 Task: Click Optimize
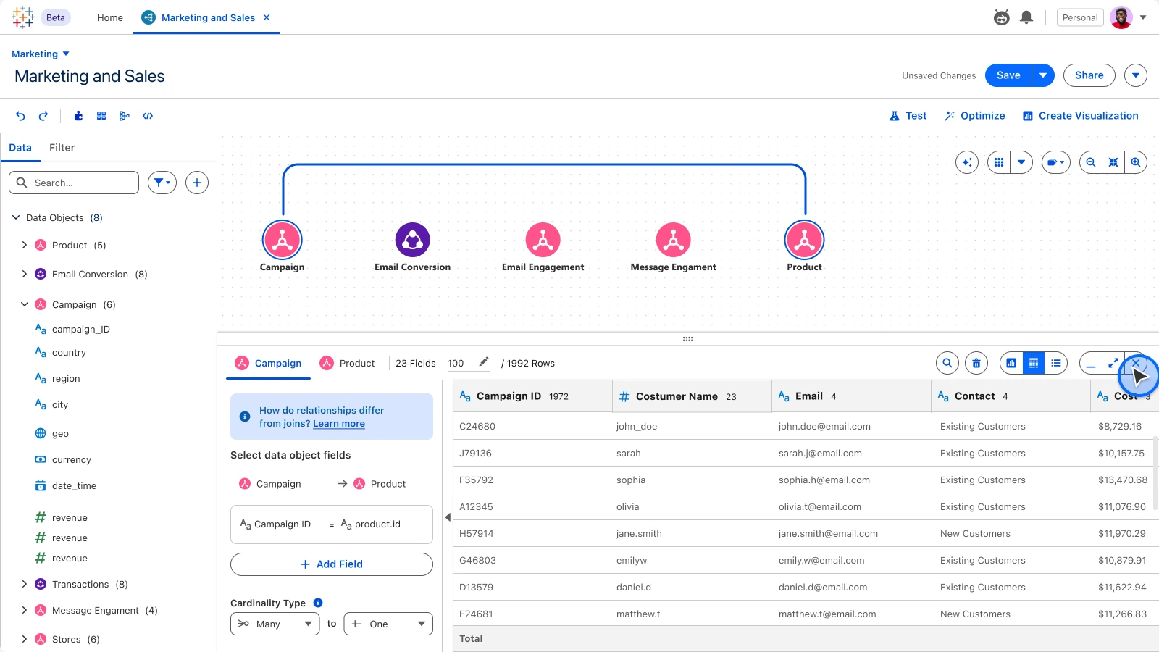[x=975, y=116]
